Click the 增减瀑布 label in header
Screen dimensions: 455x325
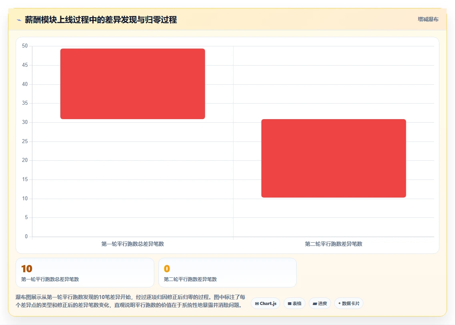click(x=428, y=20)
